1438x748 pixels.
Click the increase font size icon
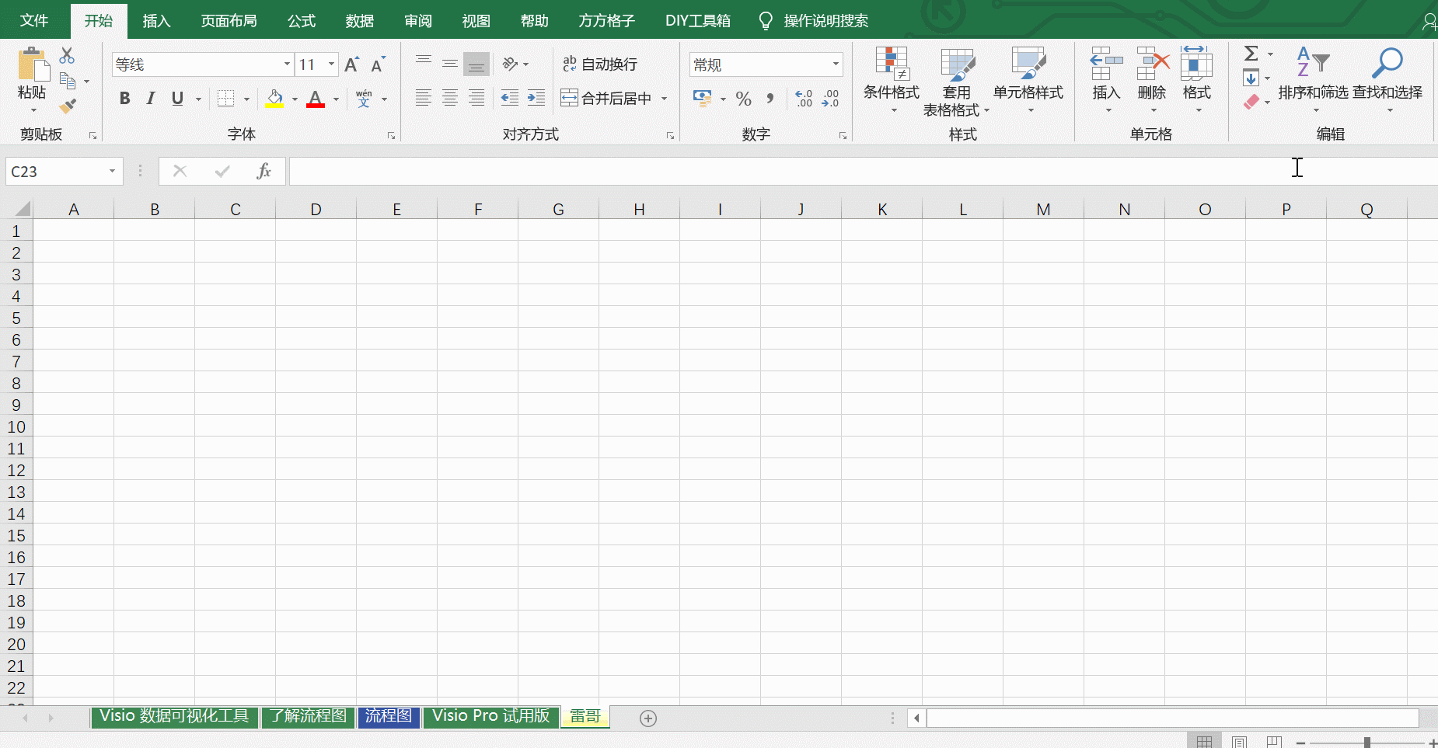(x=351, y=64)
